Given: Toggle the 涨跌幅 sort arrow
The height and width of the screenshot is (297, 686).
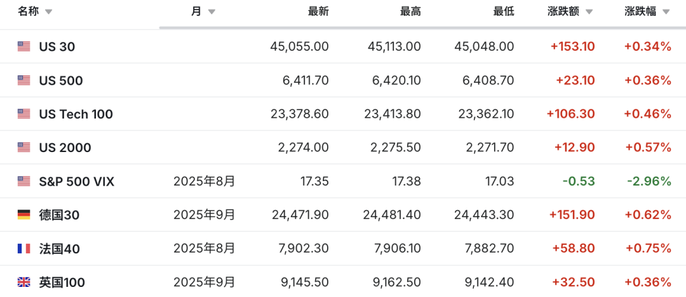Looking at the screenshot, I should click(x=666, y=12).
